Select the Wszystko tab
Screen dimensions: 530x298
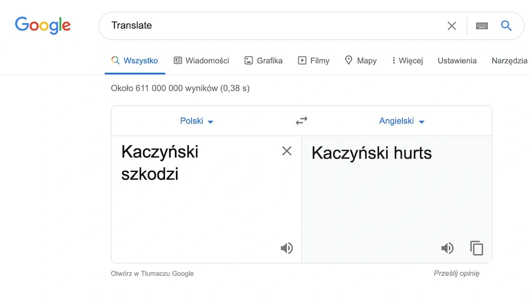[135, 60]
